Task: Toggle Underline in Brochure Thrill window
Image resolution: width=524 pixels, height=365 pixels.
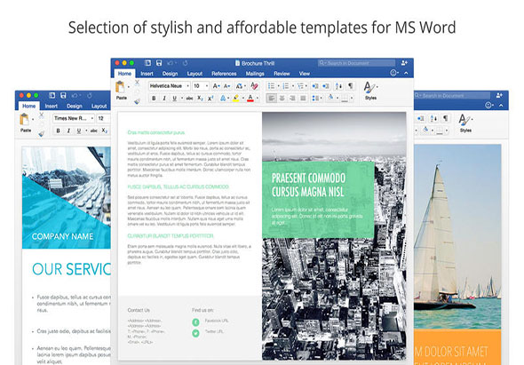Action: point(174,99)
